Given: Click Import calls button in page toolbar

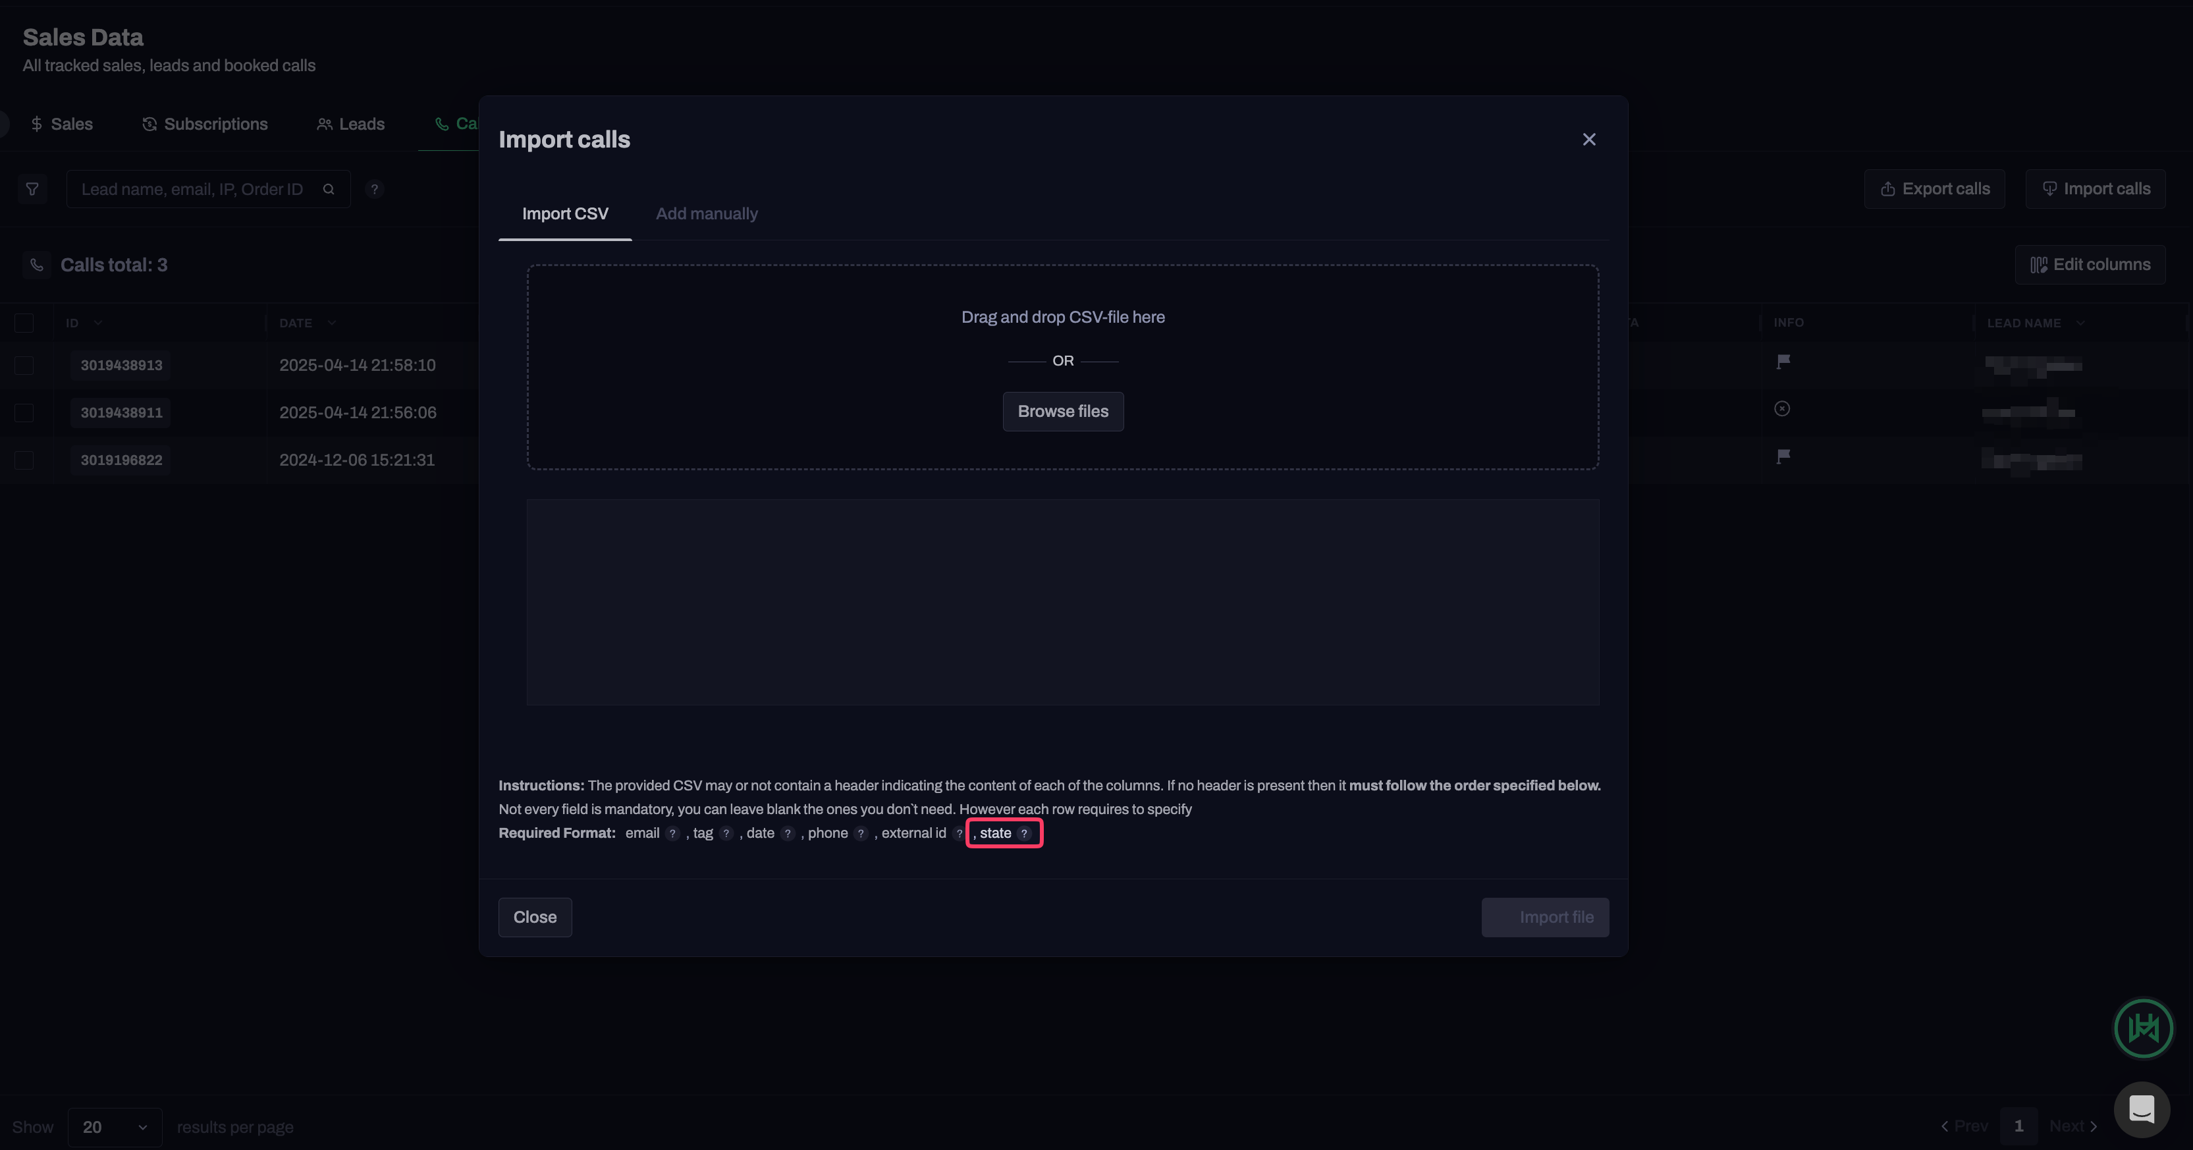Looking at the screenshot, I should pyautogui.click(x=2095, y=189).
